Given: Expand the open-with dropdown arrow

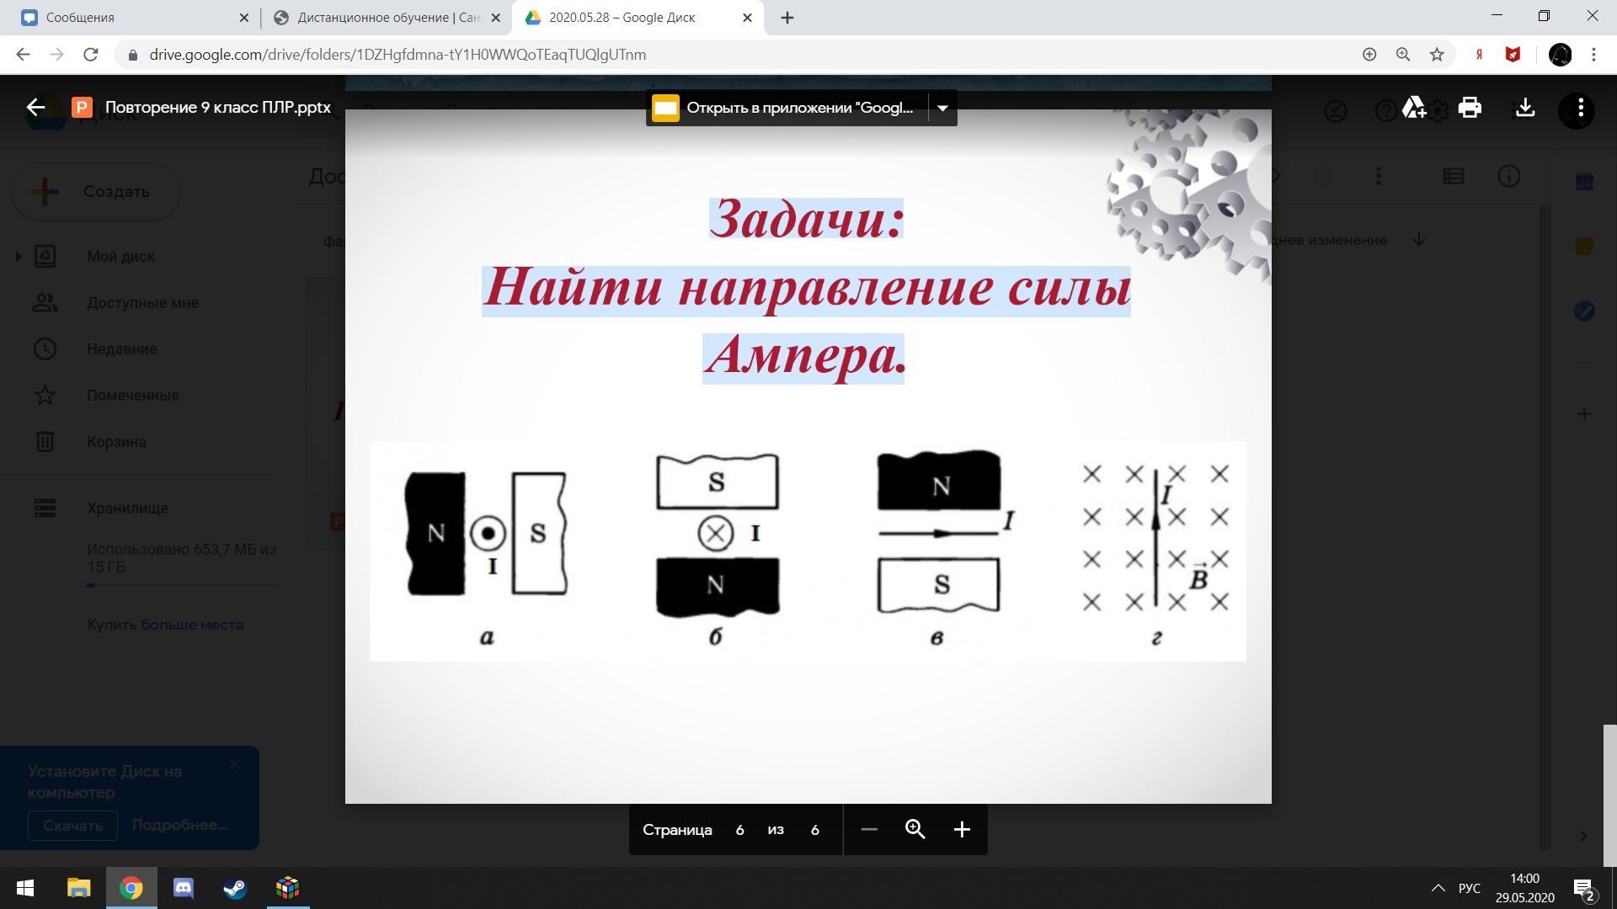Looking at the screenshot, I should pyautogui.click(x=942, y=108).
